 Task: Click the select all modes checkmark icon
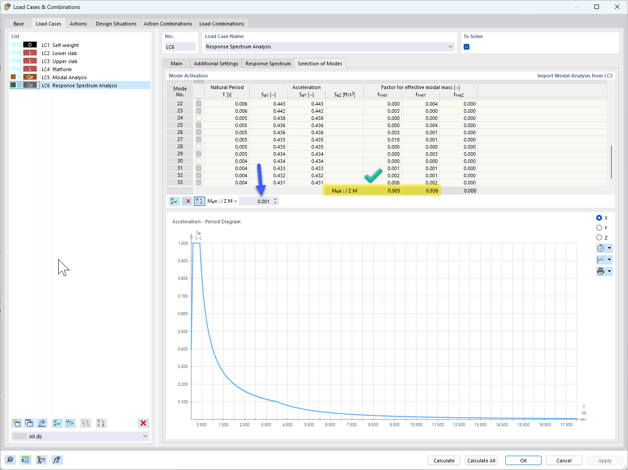(x=174, y=201)
